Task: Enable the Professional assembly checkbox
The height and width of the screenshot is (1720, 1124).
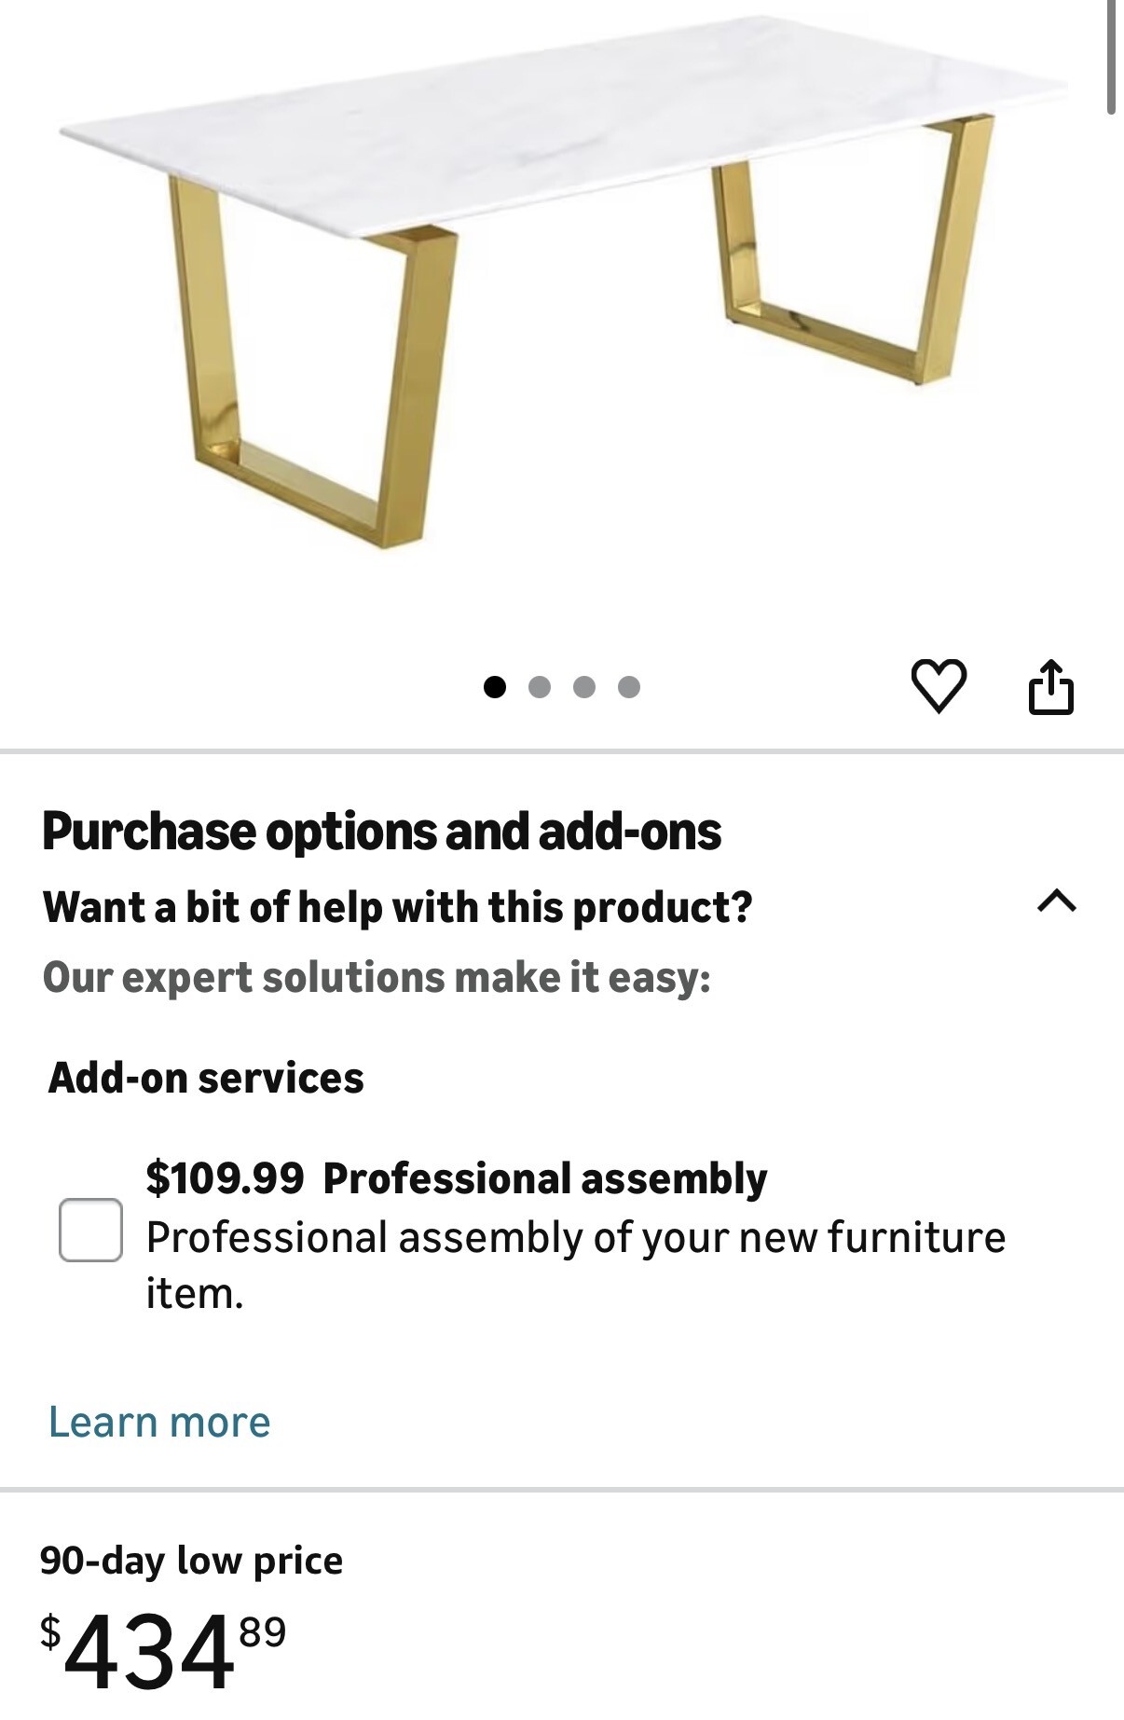Action: coord(90,1230)
